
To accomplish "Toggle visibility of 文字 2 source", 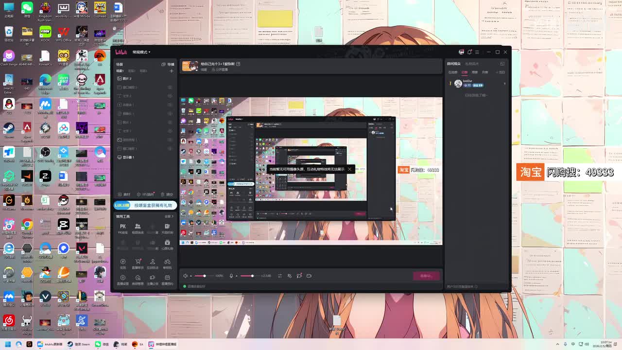I will (x=170, y=96).
